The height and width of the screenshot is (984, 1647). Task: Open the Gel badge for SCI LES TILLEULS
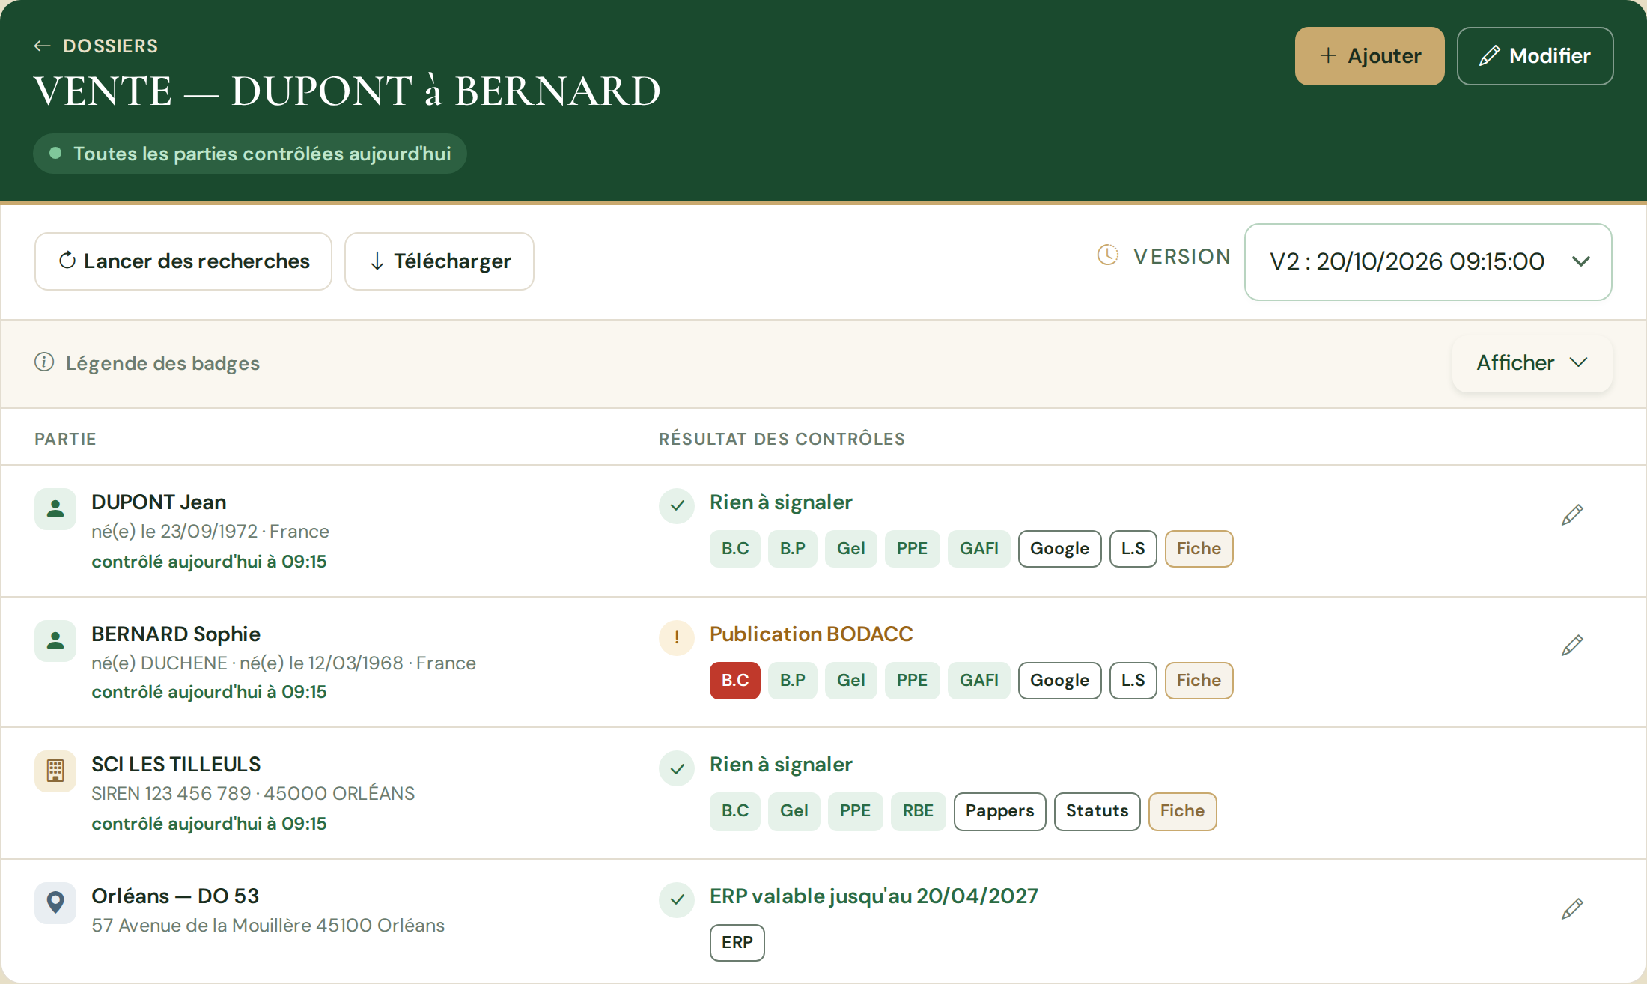(x=794, y=811)
